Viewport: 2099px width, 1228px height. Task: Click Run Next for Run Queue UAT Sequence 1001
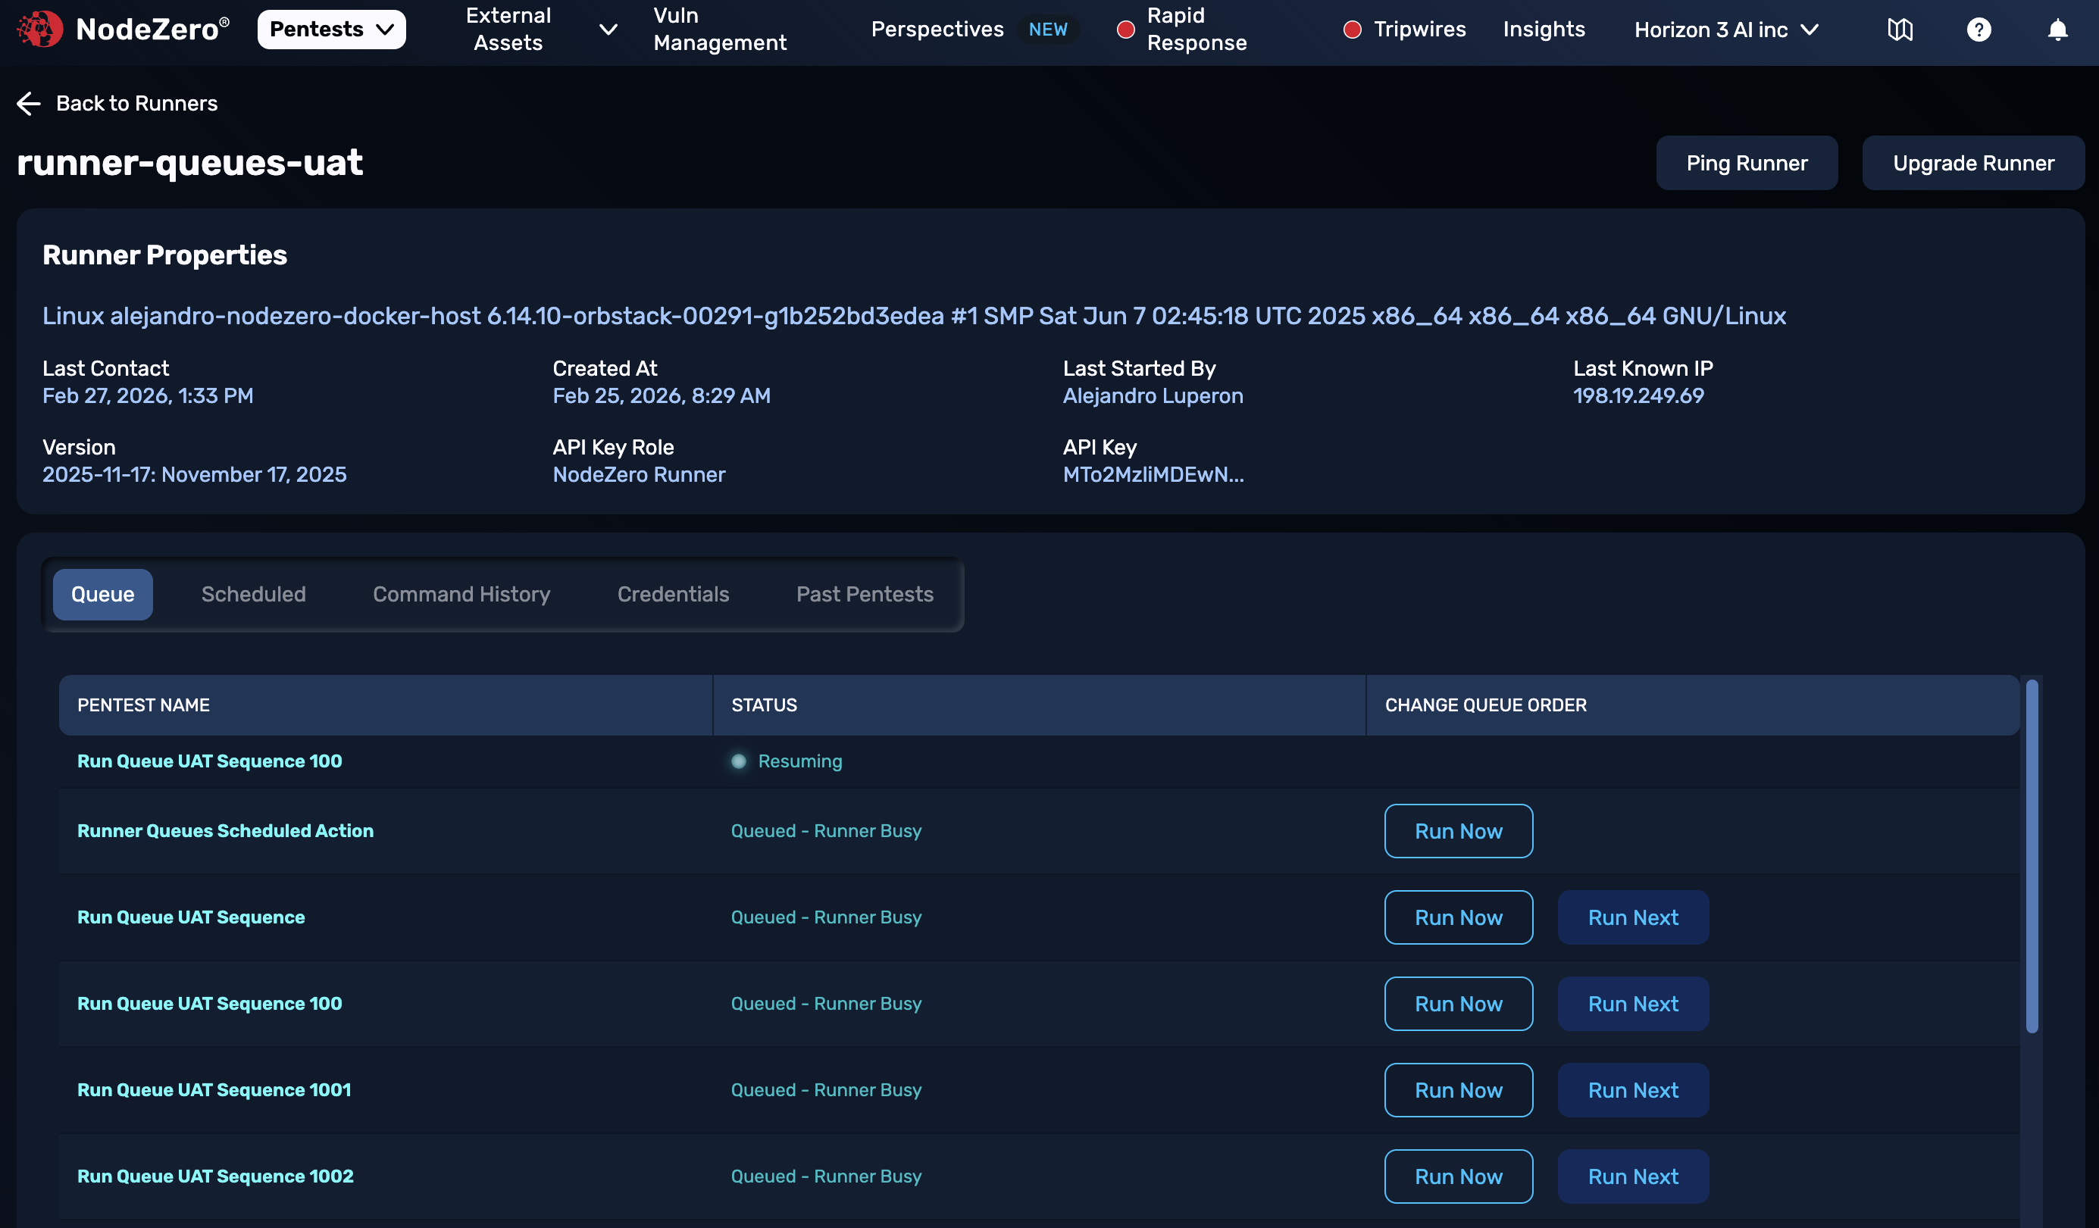(1632, 1090)
